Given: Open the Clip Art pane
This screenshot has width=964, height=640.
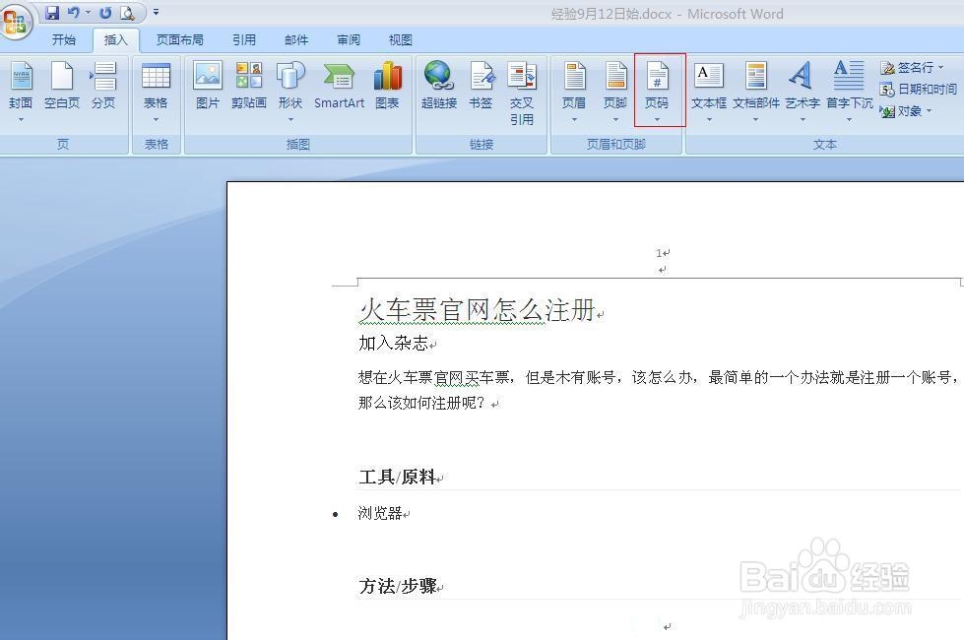Looking at the screenshot, I should click(249, 89).
